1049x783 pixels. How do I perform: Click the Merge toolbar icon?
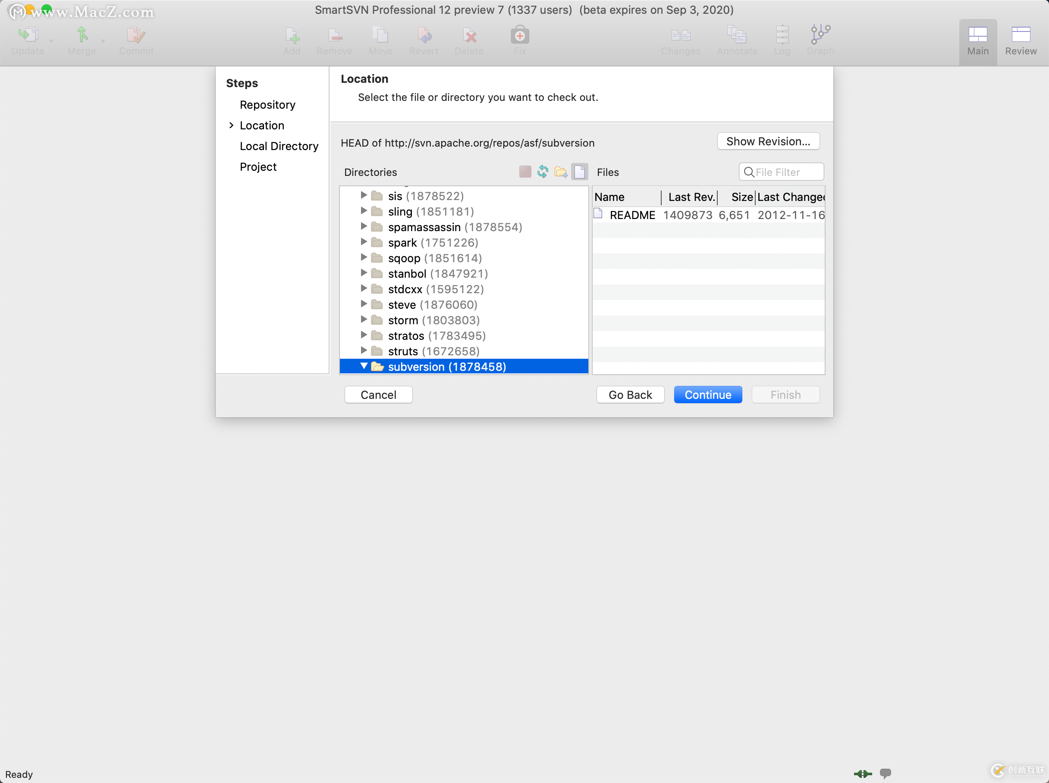(x=82, y=35)
